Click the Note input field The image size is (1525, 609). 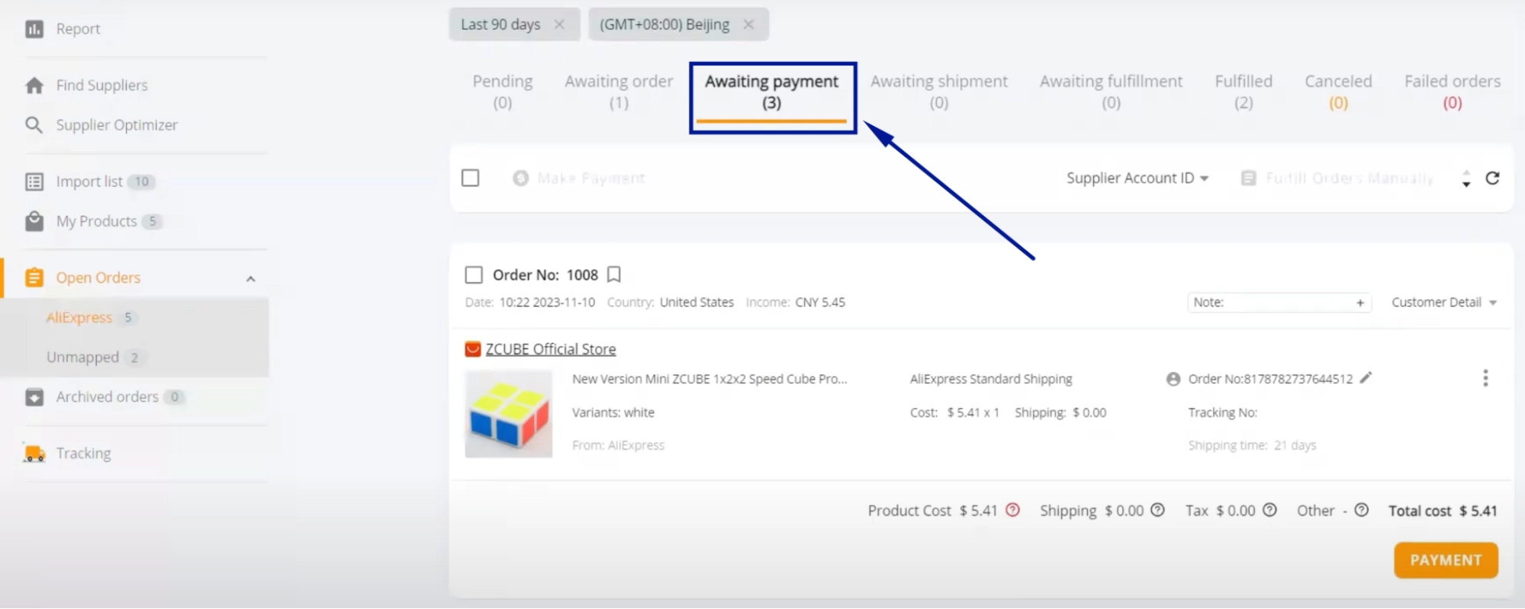point(1279,303)
